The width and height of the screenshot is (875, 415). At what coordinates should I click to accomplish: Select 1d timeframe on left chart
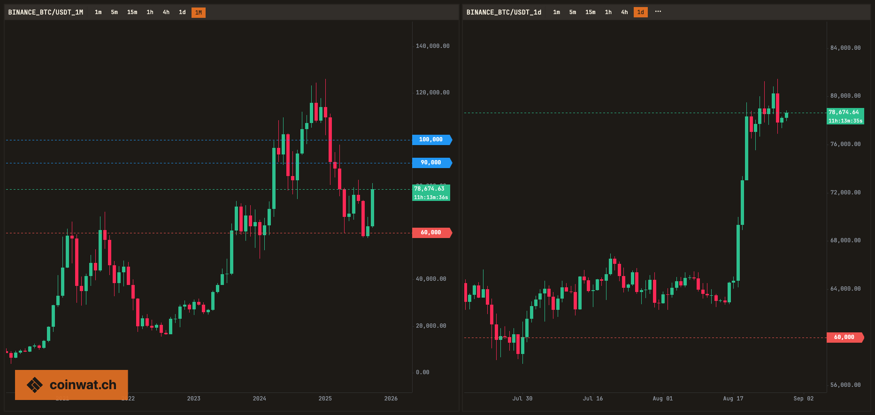click(x=182, y=12)
